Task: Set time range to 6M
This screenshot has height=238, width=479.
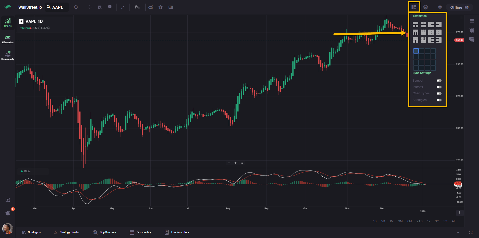Action: point(409,221)
